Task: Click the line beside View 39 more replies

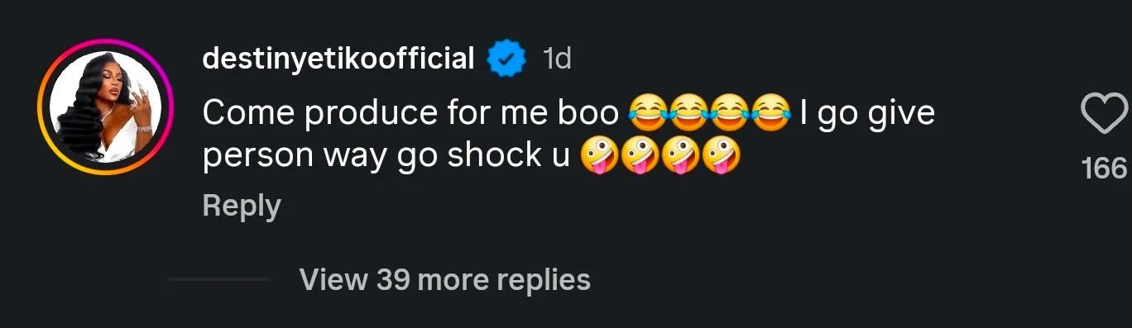Action: pos(219,279)
